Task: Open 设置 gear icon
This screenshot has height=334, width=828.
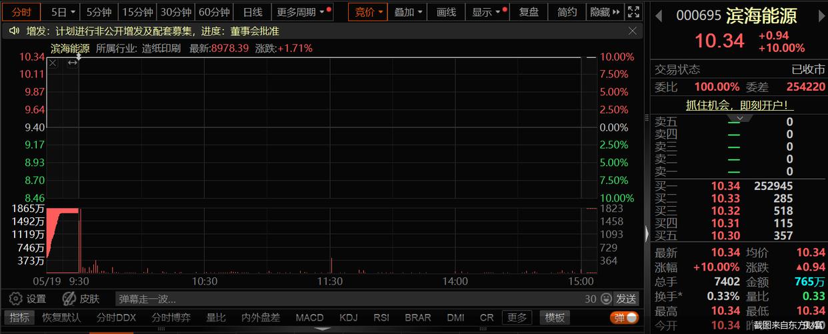Action: (15, 299)
